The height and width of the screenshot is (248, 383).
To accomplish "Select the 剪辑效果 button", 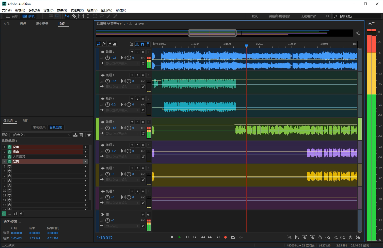I will click(39, 127).
